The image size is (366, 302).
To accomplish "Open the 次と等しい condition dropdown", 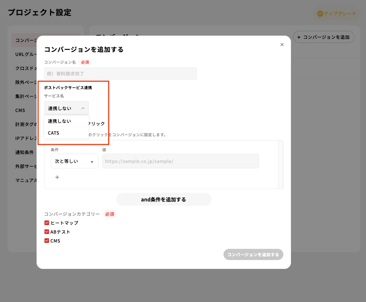I will tap(74, 161).
